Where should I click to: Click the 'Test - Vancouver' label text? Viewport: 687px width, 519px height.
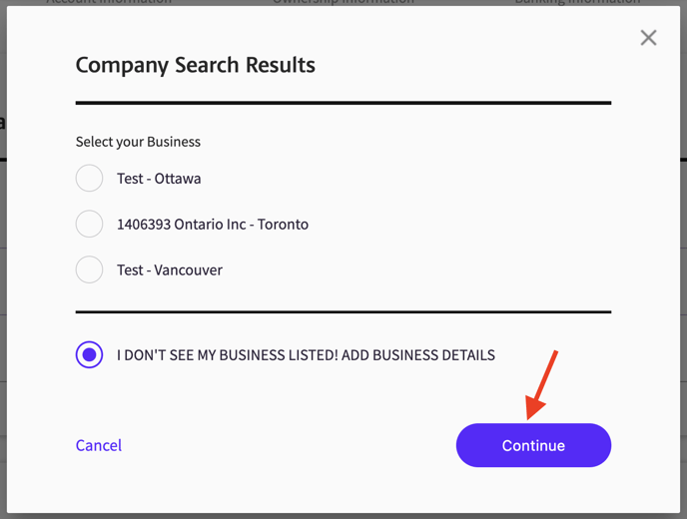click(x=170, y=269)
